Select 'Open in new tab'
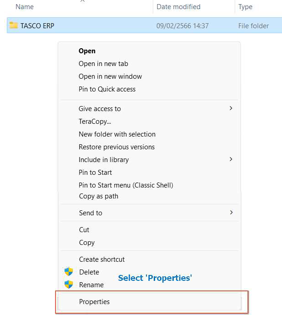The width and height of the screenshot is (282, 315). pos(103,64)
